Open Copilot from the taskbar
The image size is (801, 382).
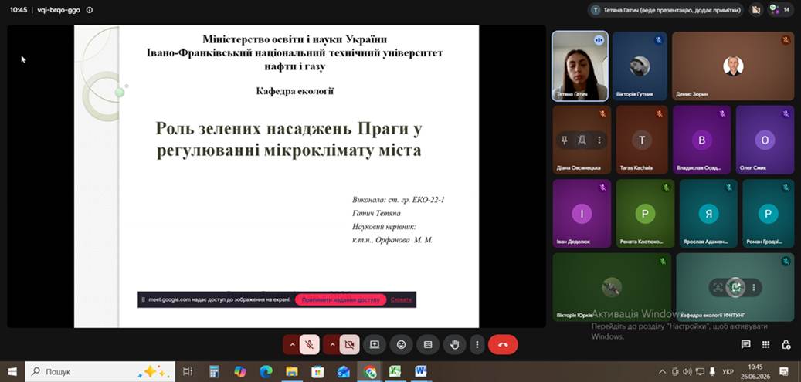pos(240,372)
